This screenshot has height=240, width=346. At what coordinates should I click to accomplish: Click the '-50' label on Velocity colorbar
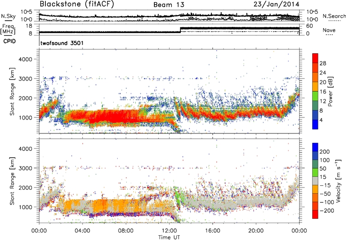325,194
